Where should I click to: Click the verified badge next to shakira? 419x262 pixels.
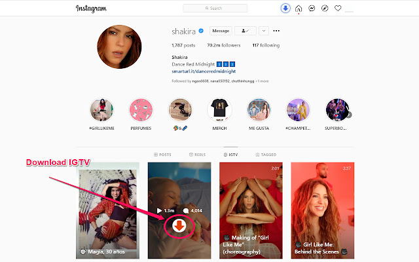point(201,31)
